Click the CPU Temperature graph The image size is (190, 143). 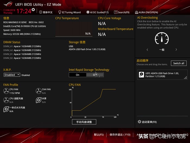point(74,29)
